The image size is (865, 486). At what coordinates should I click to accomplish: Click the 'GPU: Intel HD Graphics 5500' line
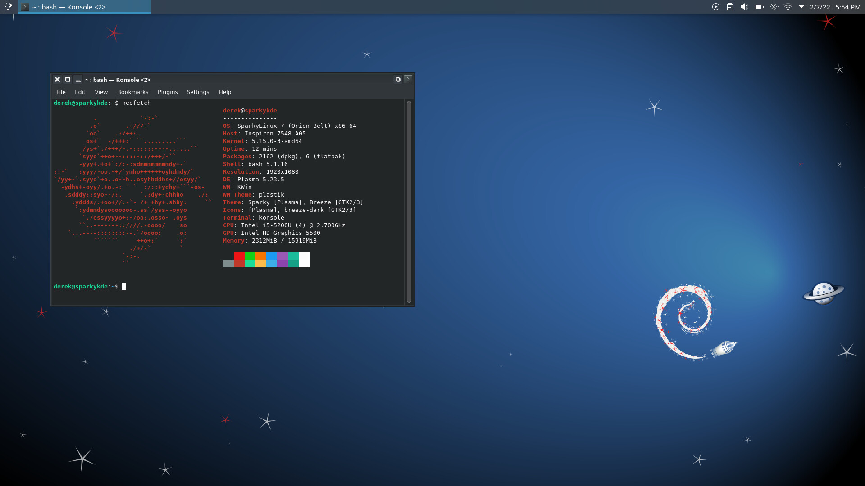coord(272,233)
